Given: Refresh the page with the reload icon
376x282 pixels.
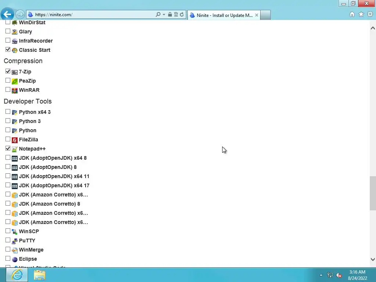Looking at the screenshot, I should (x=182, y=15).
